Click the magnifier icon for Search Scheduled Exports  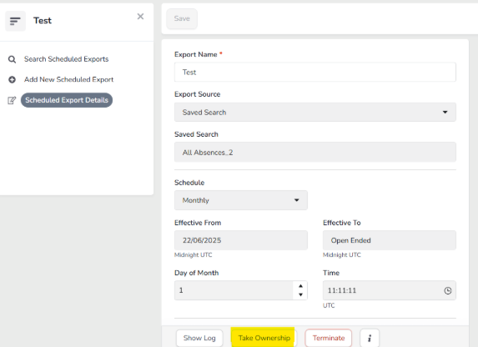click(12, 59)
